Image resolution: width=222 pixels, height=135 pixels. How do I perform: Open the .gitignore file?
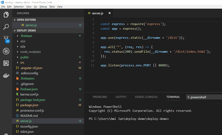[x=48, y=84]
